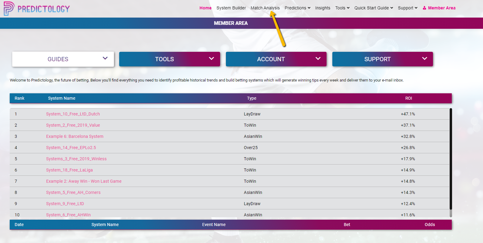Click the ROI column header
The image size is (483, 243).
(408, 98)
